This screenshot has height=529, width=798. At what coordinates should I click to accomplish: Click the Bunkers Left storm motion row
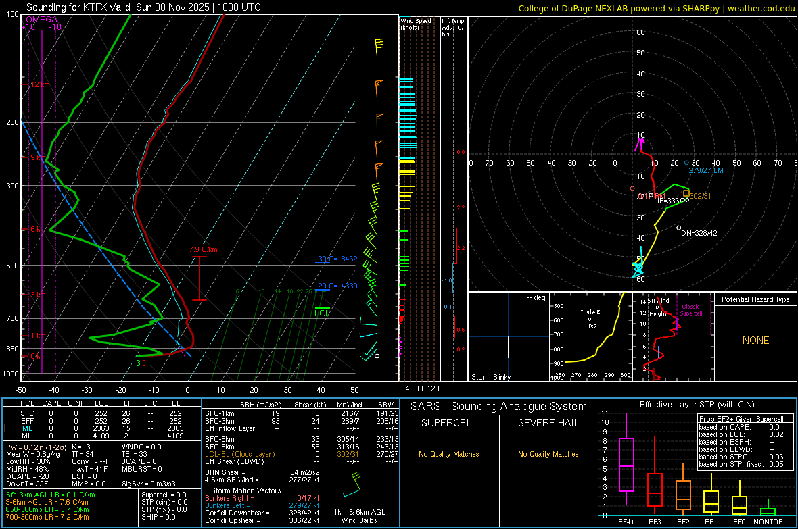pos(262,505)
